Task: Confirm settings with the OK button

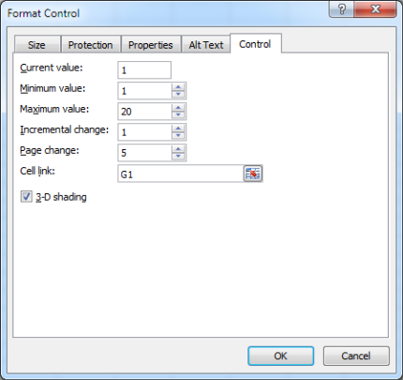Action: pyautogui.click(x=280, y=356)
